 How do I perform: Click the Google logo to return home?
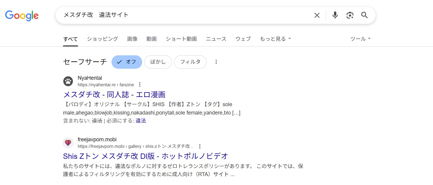(x=22, y=15)
